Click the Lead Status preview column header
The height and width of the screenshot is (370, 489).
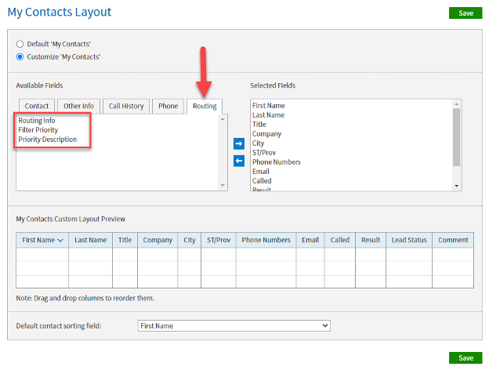pyautogui.click(x=409, y=240)
